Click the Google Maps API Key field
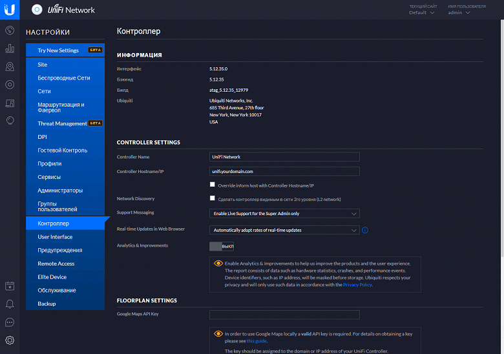The height and width of the screenshot is (354, 504). (284, 315)
